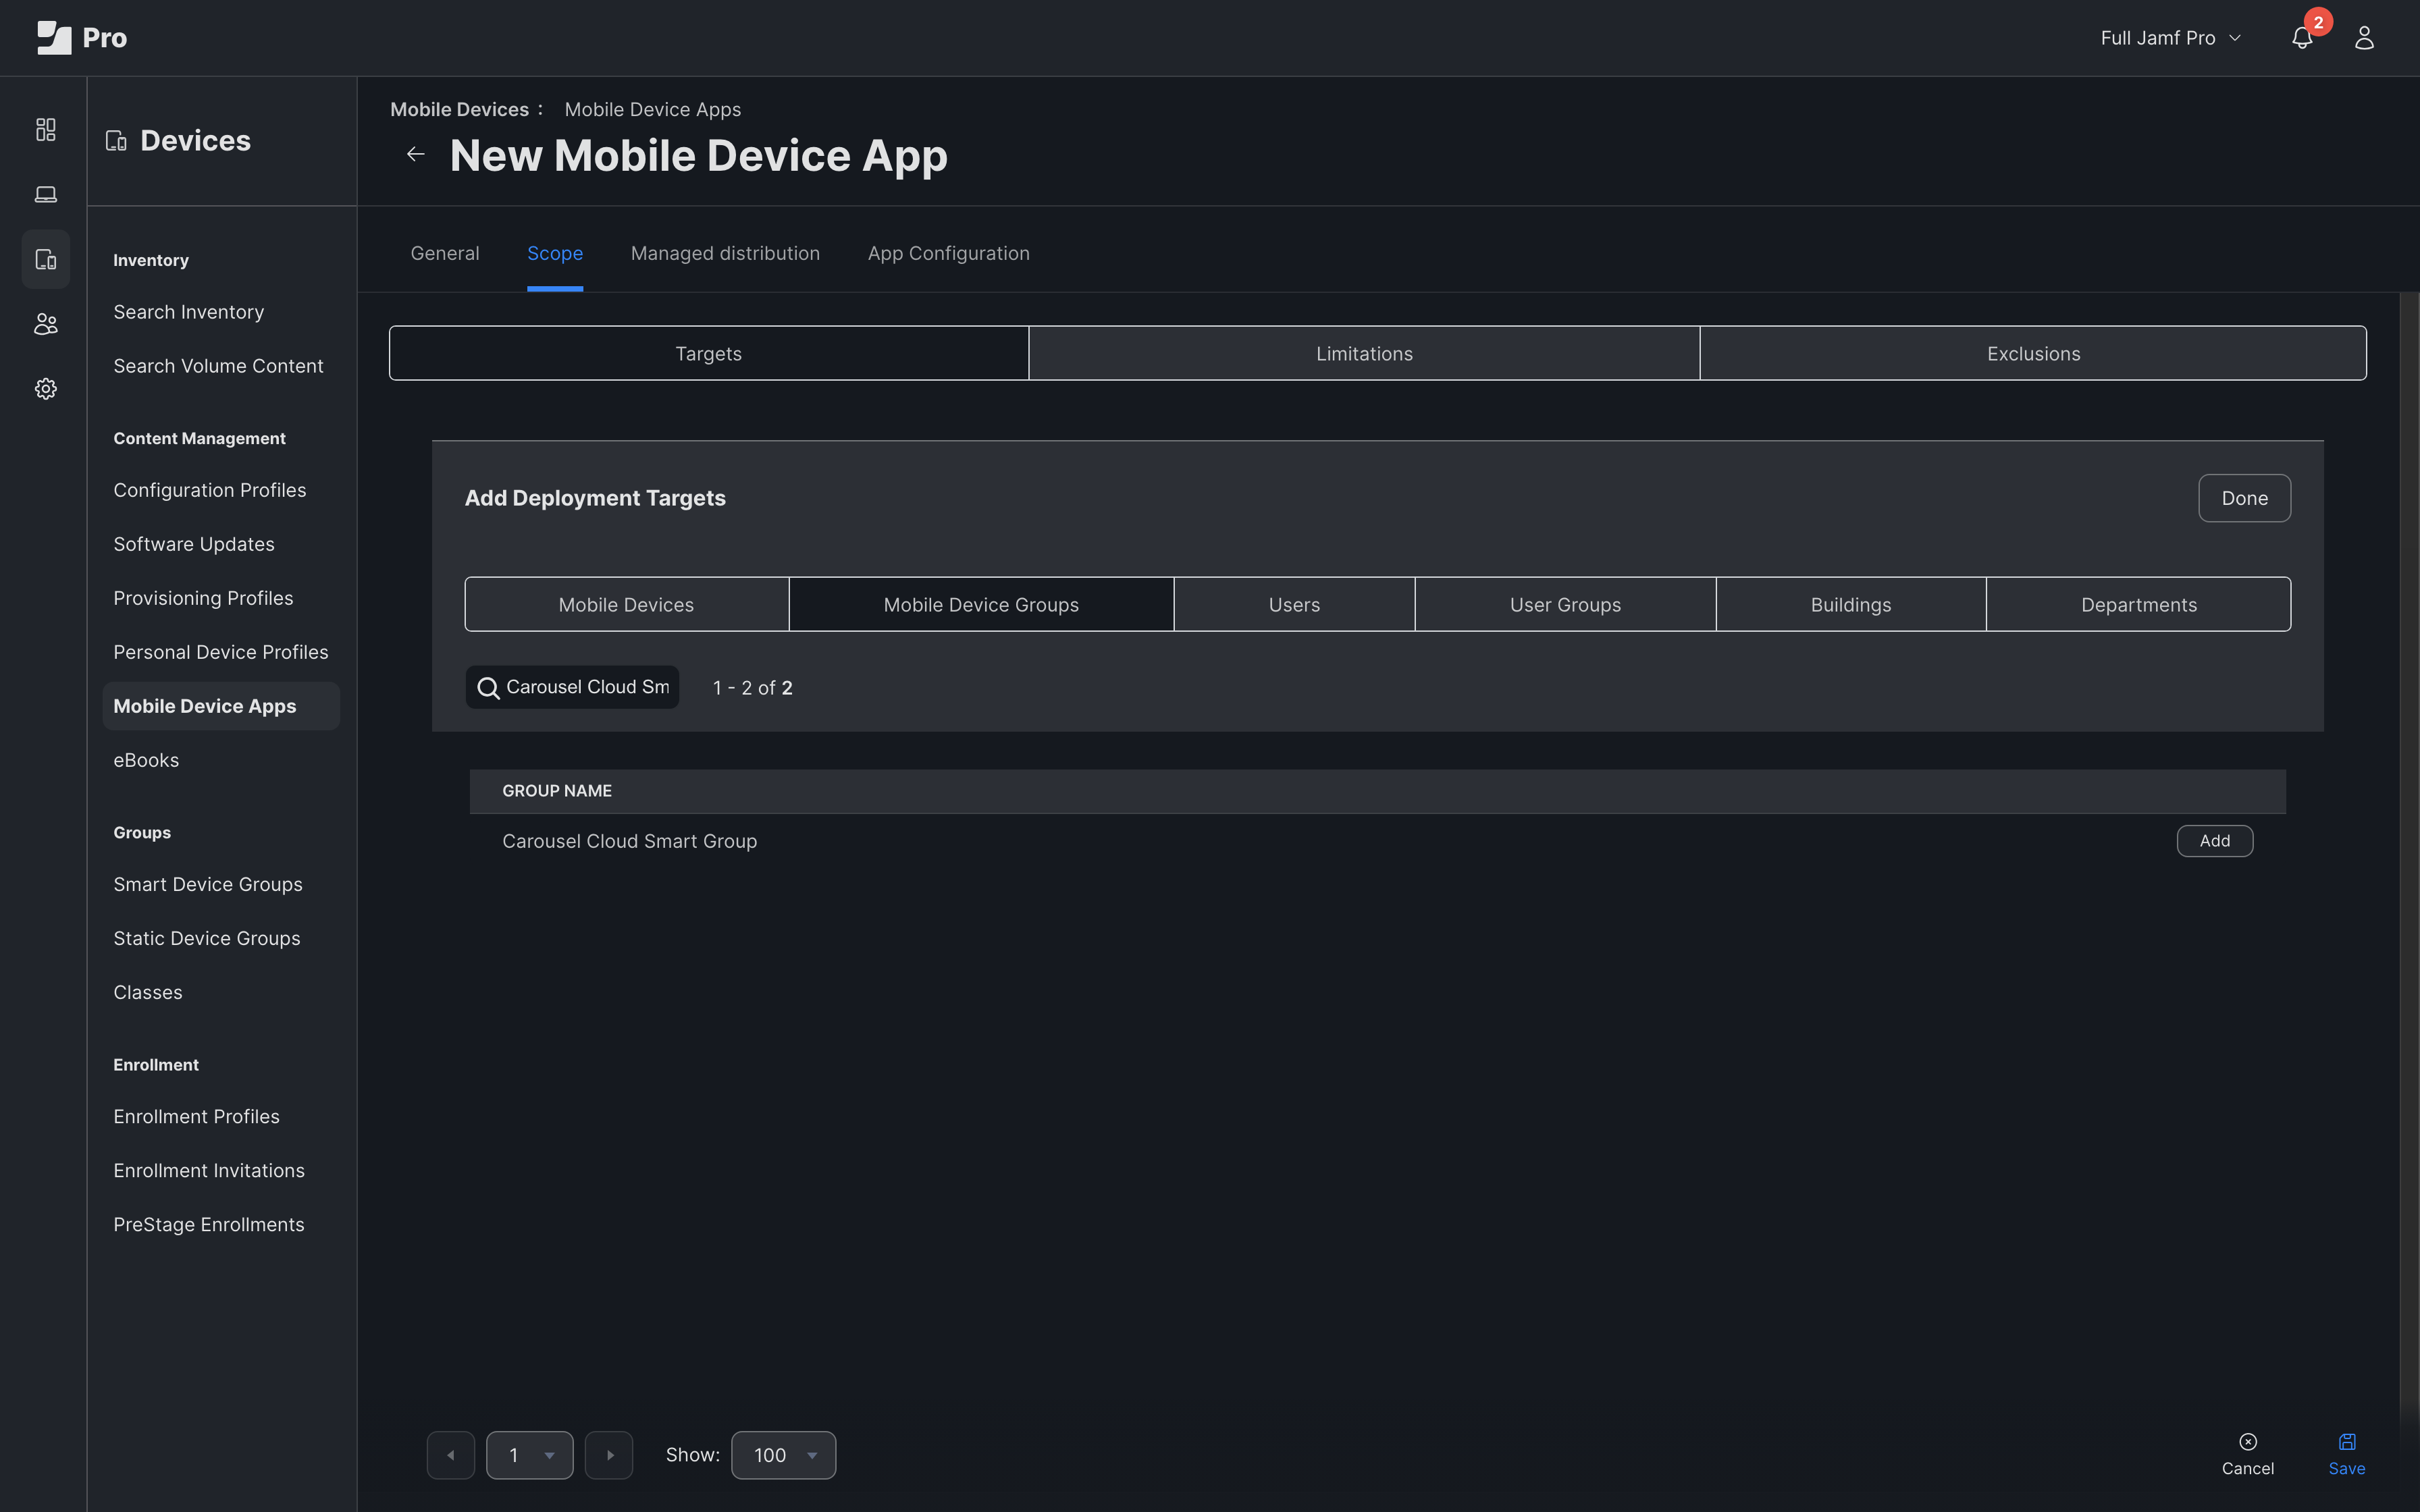
Task: Switch to the Limitations segment
Action: point(1364,353)
